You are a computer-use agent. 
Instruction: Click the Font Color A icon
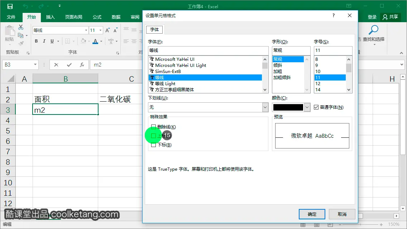click(x=95, y=41)
